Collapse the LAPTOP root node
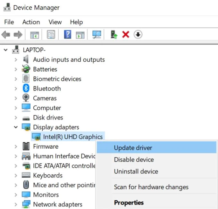Screen dimensions: 218x209 click(x=5, y=50)
